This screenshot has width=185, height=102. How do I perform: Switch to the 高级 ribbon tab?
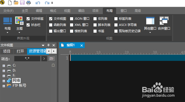[x=138, y=11]
